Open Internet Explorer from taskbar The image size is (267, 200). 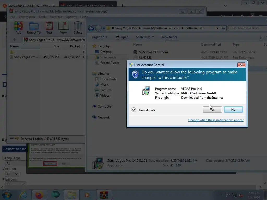tap(23, 195)
